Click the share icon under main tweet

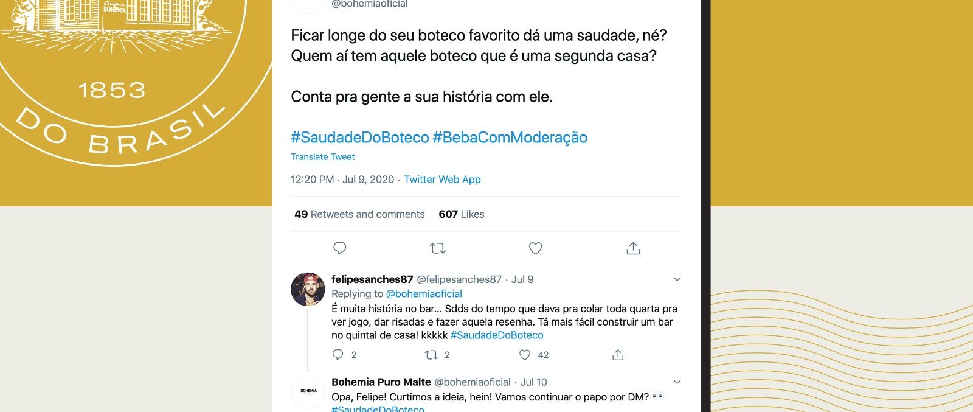633,248
